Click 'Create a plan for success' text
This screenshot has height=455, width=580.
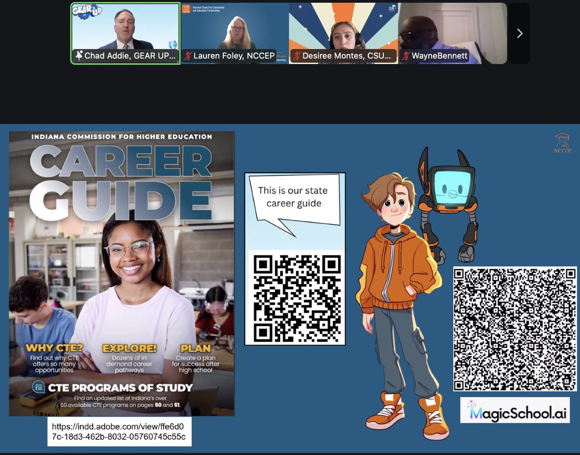(196, 364)
